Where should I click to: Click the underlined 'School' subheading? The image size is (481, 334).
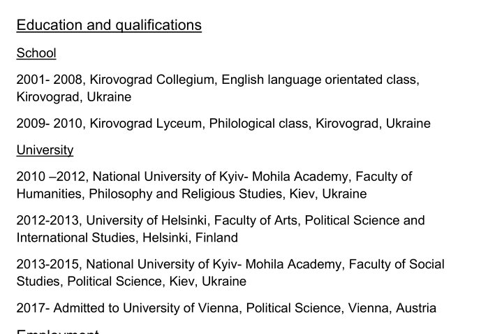pos(36,53)
